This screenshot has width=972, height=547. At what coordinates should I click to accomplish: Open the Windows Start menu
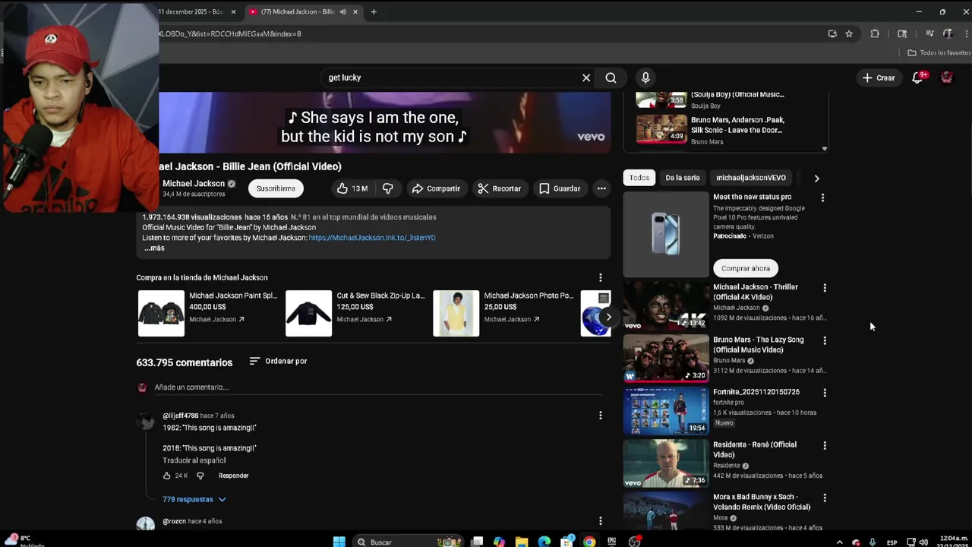(x=339, y=542)
